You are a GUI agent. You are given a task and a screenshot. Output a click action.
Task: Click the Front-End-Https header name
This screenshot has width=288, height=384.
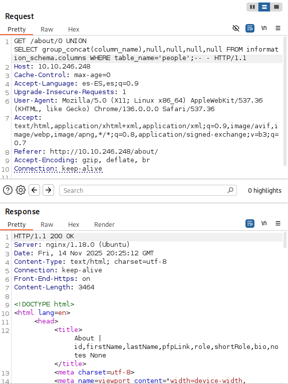(44, 279)
